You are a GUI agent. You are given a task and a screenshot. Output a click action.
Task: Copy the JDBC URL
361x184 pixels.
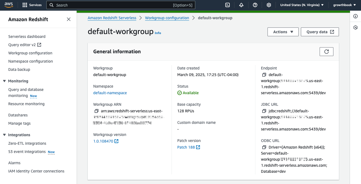[264, 111]
